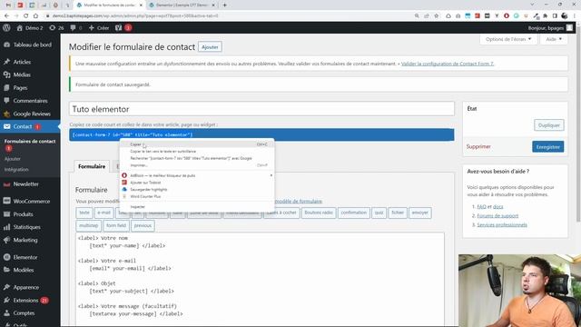The height and width of the screenshot is (327, 581).
Task: Reload the page in browser
Action: 25,16
